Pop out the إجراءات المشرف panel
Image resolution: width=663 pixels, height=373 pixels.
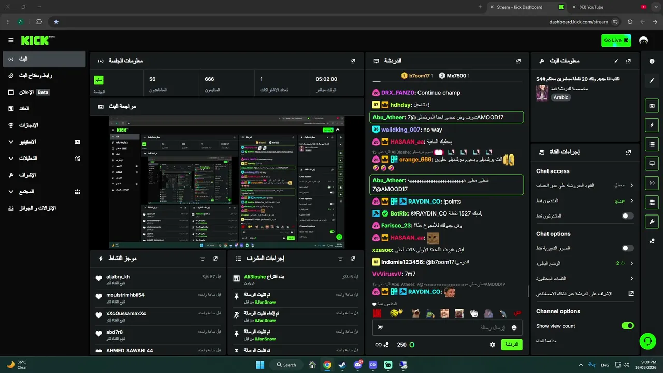click(x=353, y=258)
